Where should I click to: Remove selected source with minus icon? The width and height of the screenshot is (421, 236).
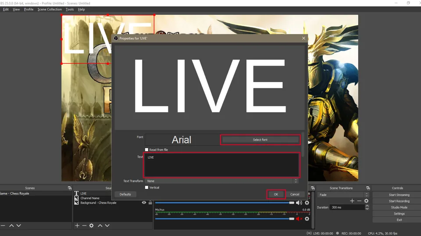(x=84, y=226)
